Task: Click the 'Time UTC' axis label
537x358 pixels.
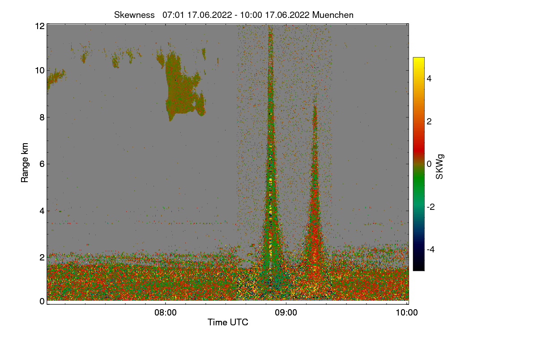Action: (x=228, y=322)
